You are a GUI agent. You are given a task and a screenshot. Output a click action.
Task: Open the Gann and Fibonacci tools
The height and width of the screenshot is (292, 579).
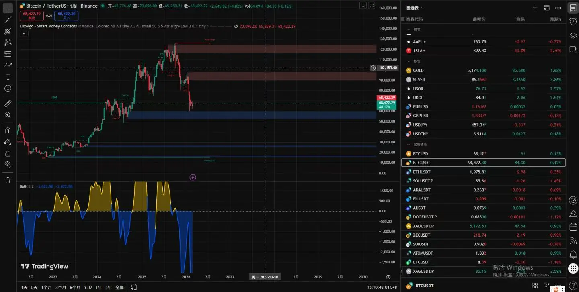(x=8, y=31)
